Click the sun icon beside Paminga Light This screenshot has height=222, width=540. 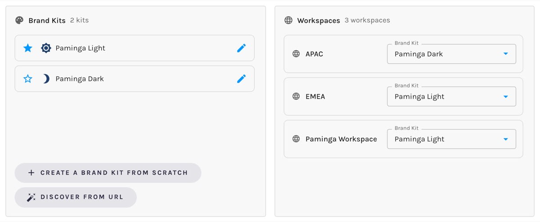(x=46, y=48)
